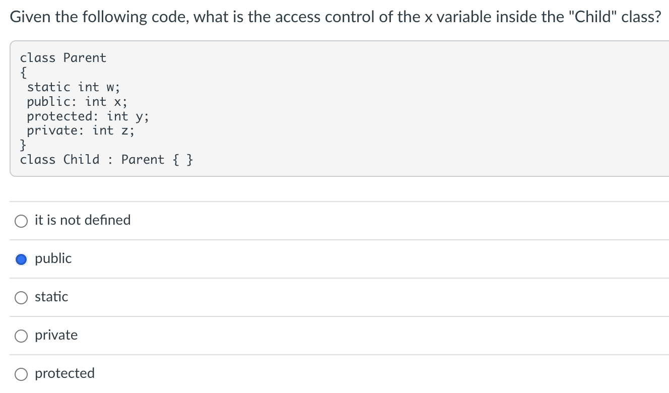This screenshot has width=669, height=393.
Task: Click the "class Parent" declaration line
Action: [63, 57]
